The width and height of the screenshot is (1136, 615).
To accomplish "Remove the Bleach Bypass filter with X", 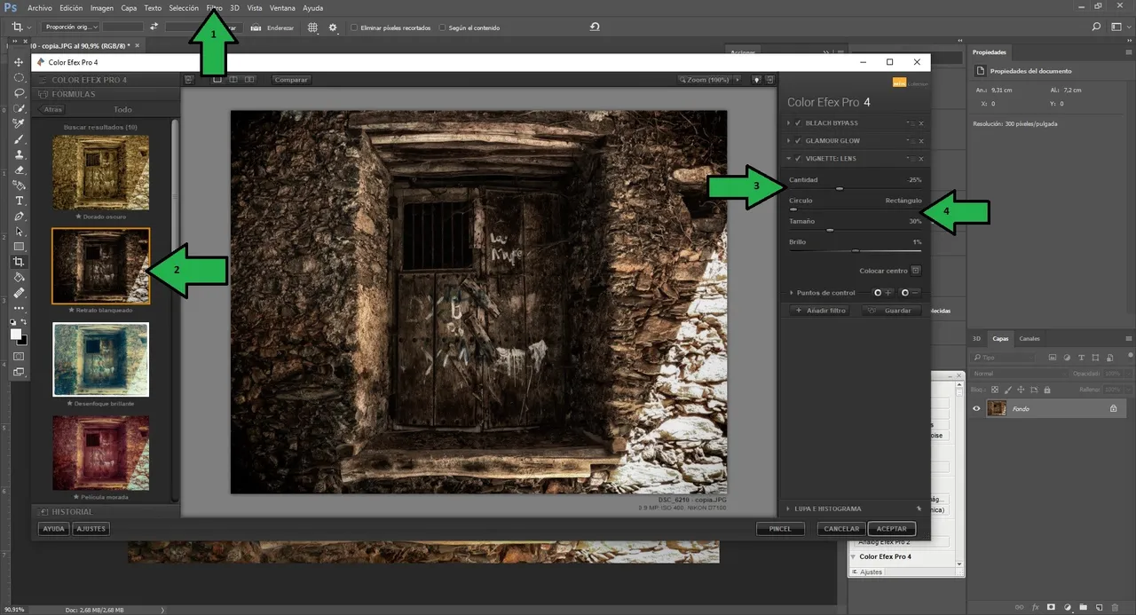I will pos(921,123).
